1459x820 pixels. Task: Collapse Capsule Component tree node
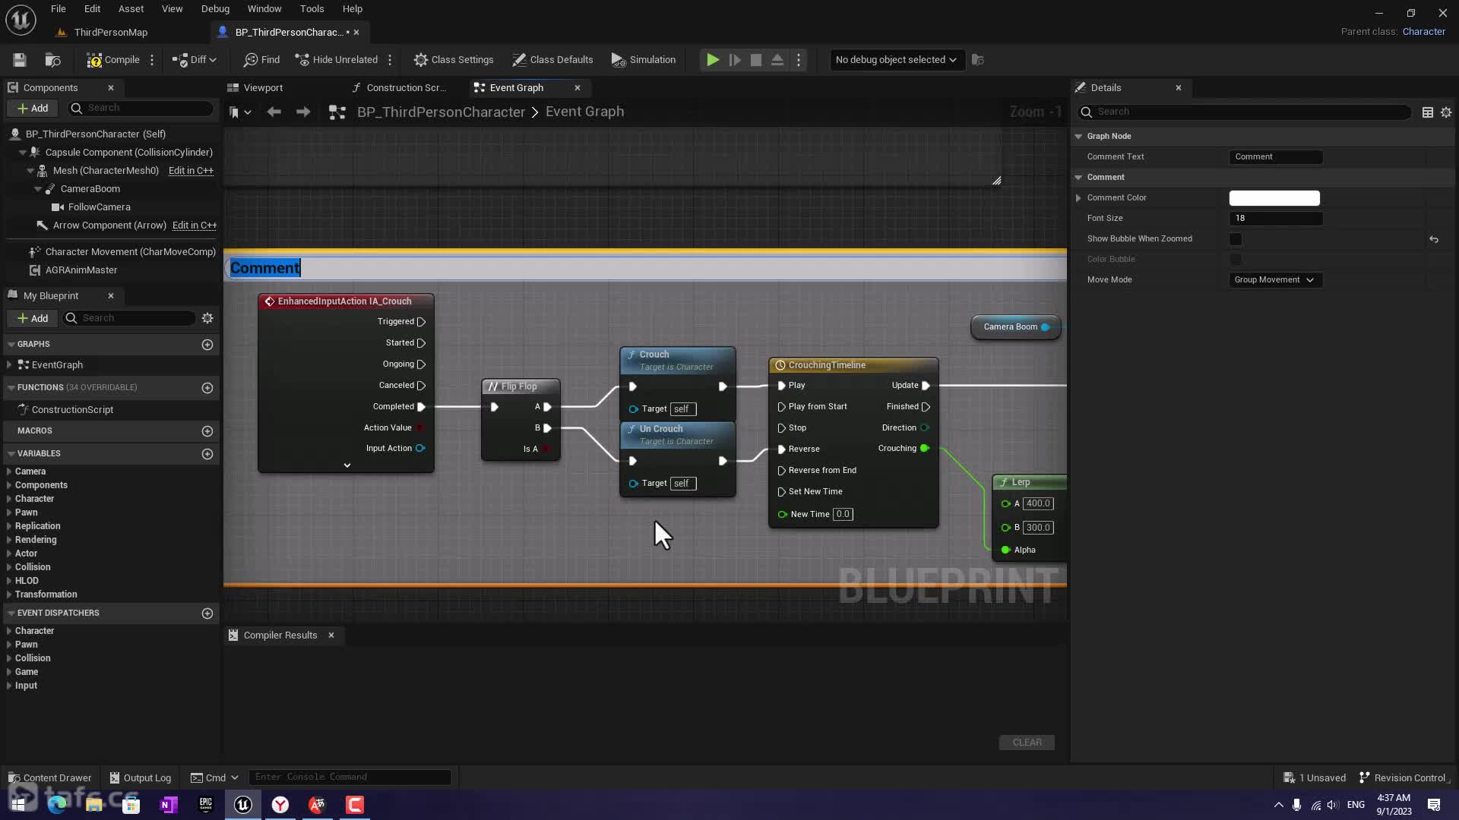click(23, 153)
